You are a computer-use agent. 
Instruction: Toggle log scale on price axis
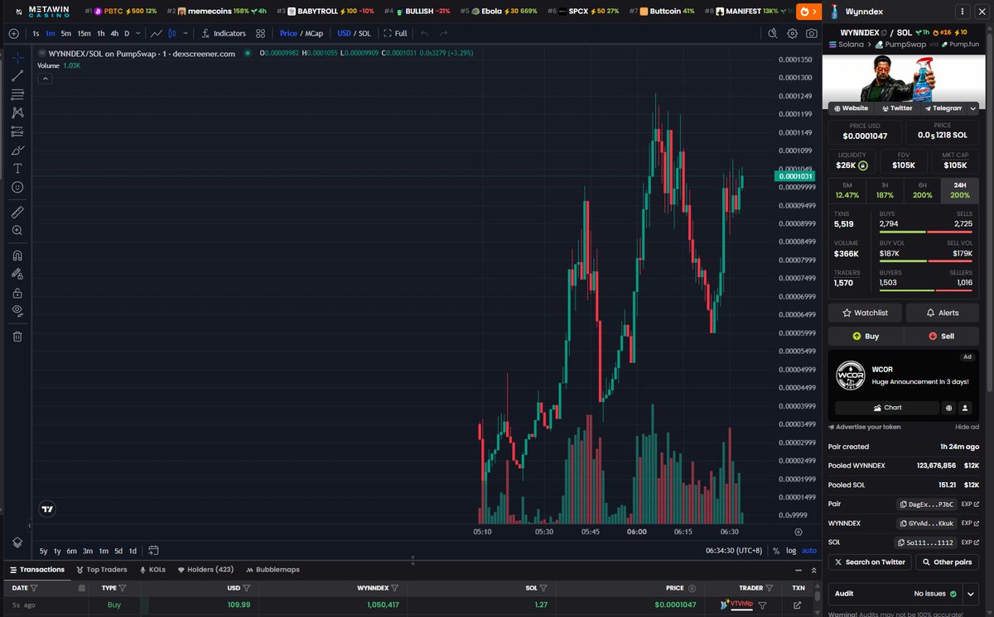(x=791, y=551)
